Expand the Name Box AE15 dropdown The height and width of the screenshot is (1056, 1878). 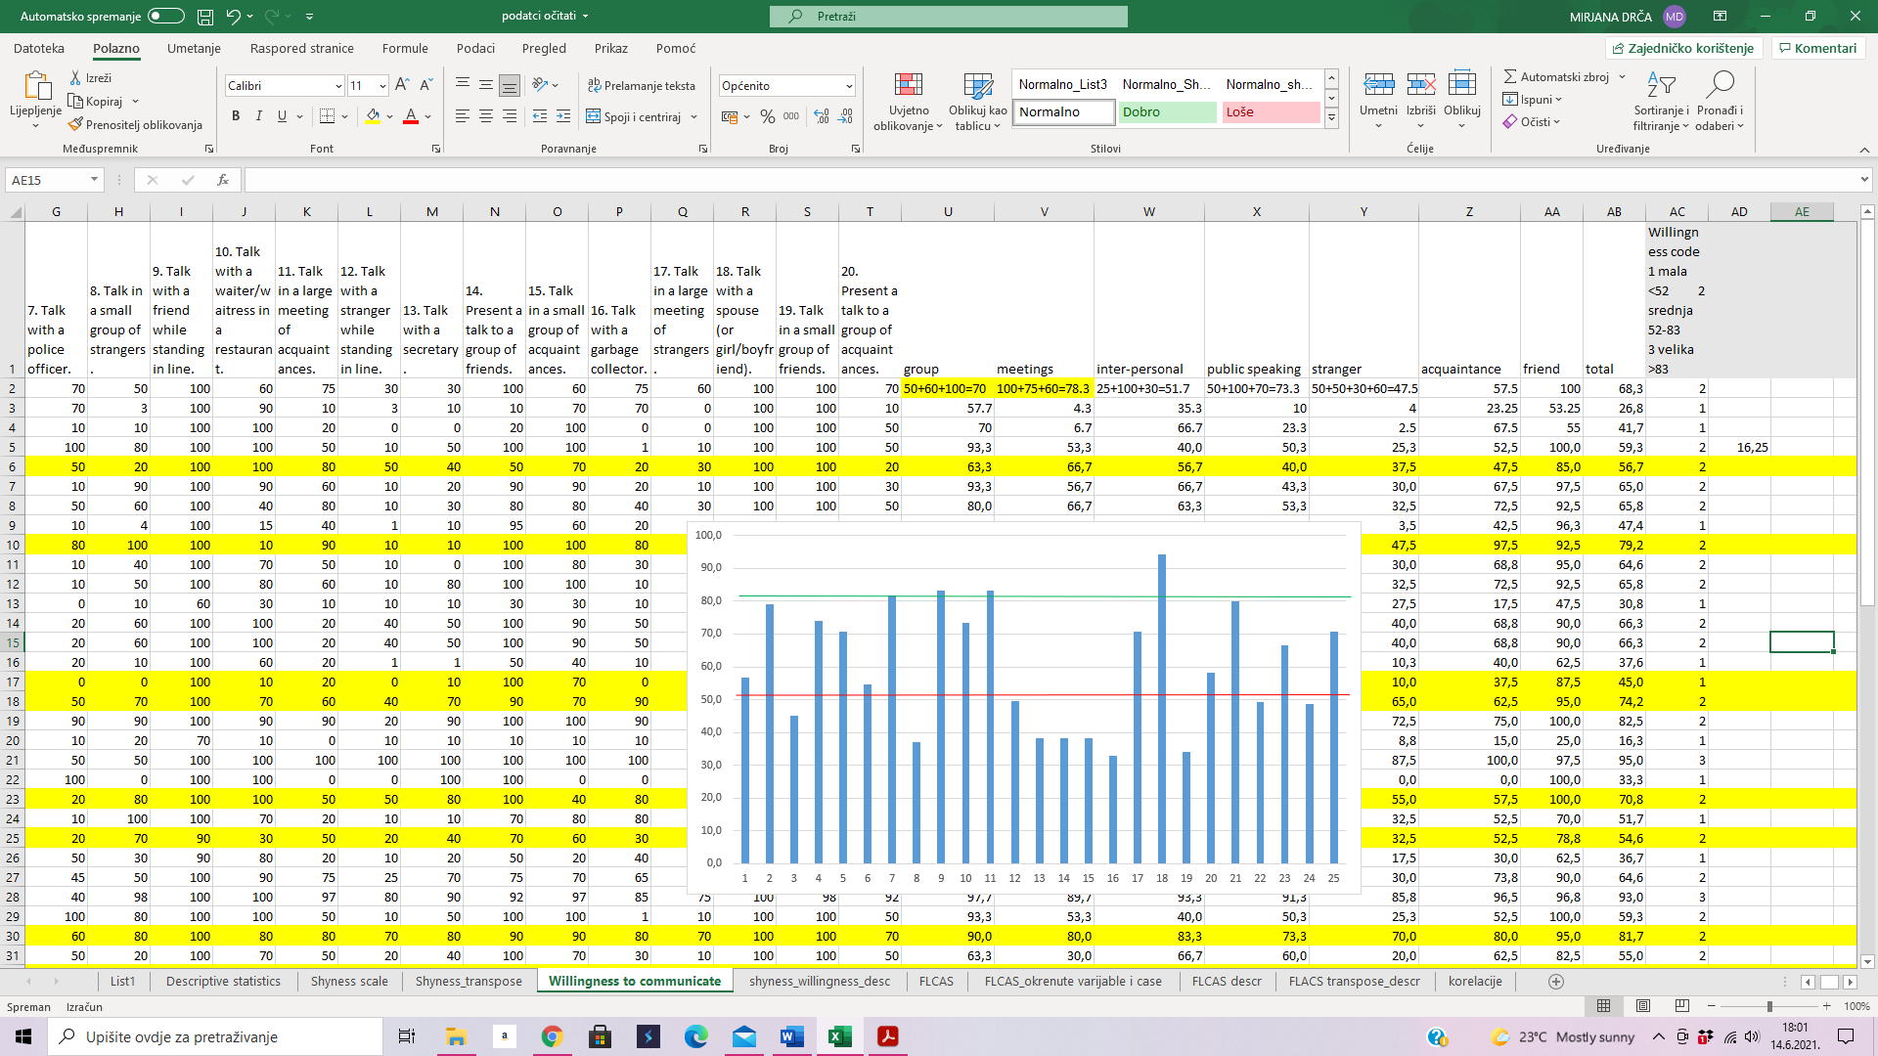pos(94,180)
